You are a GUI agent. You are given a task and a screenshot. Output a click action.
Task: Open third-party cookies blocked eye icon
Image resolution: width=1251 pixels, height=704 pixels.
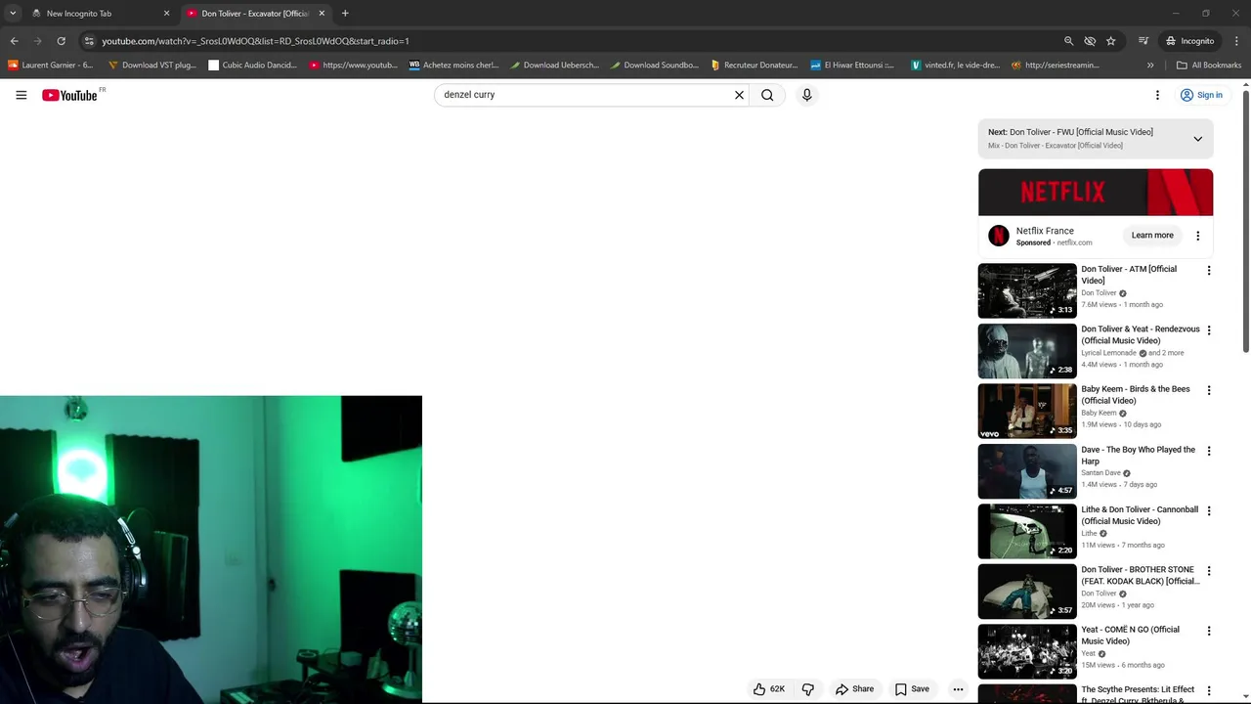1090,41
